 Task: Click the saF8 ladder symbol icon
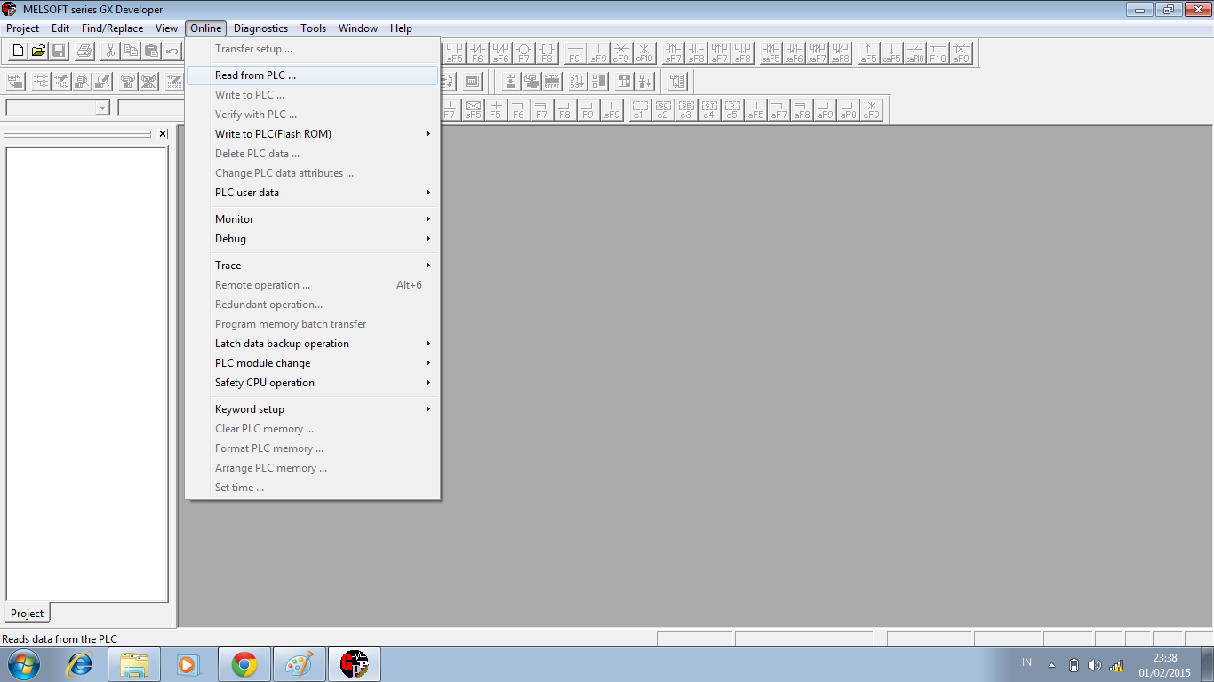[x=840, y=53]
